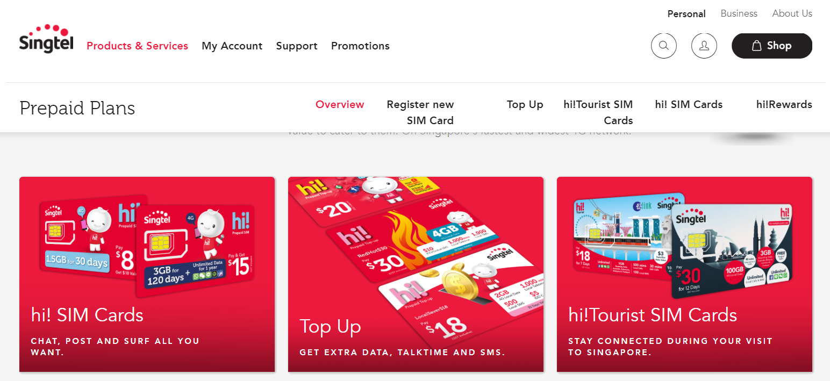Switch to the Top Up tab
The image size is (830, 381).
525,104
